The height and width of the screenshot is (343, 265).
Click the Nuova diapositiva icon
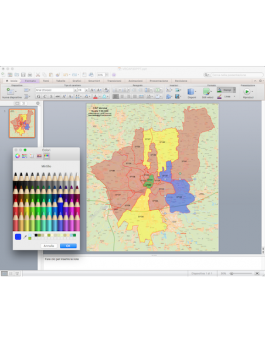click(x=10, y=91)
